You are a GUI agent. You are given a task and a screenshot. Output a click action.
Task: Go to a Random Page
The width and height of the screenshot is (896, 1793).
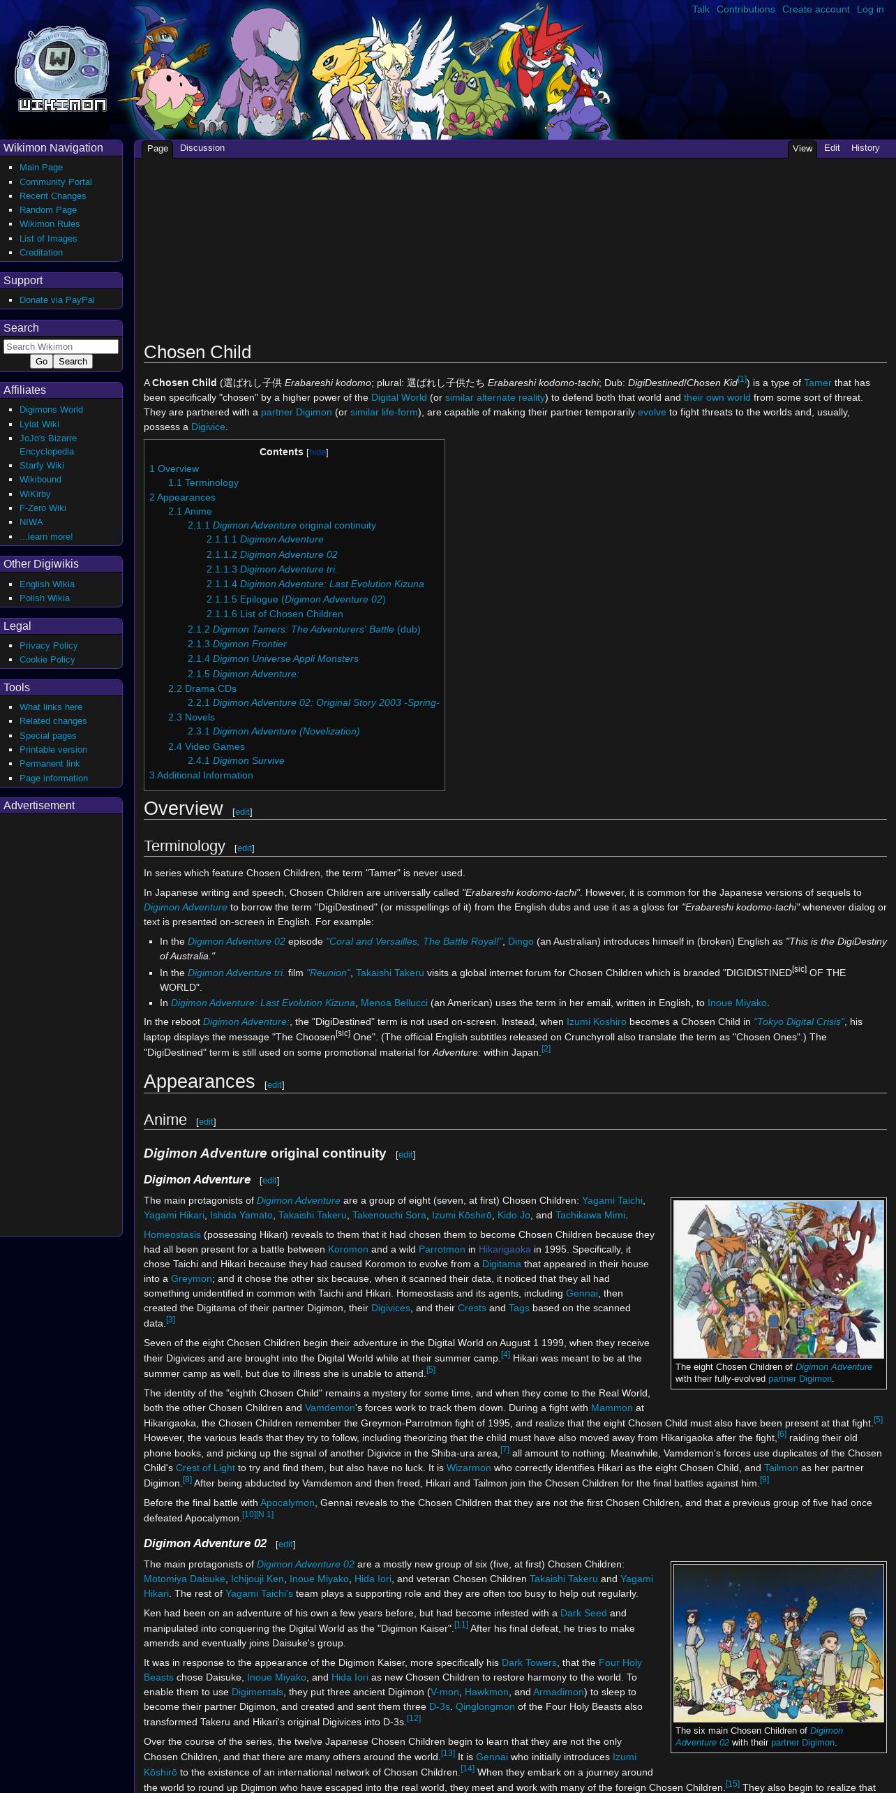coord(48,210)
